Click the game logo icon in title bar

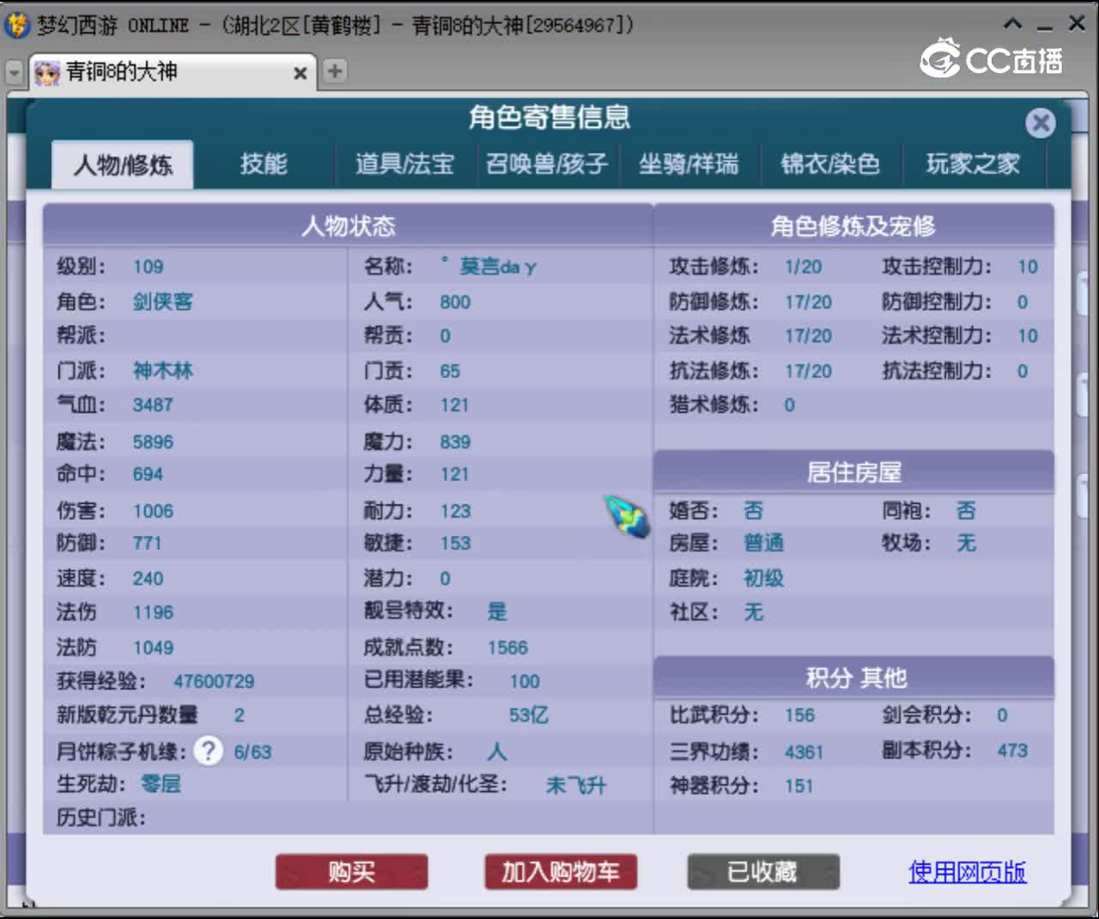tap(16, 25)
